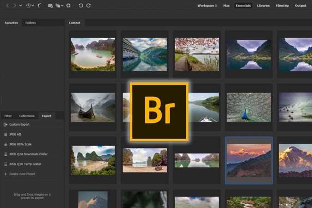Image resolution: width=312 pixels, height=208 pixels.
Task: Switch to Workspace 1 layout
Action: 207,6
